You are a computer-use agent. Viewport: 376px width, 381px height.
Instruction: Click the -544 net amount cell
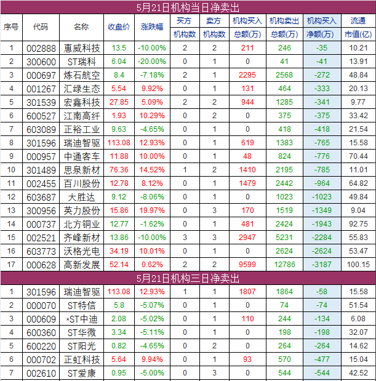[x=322, y=373]
